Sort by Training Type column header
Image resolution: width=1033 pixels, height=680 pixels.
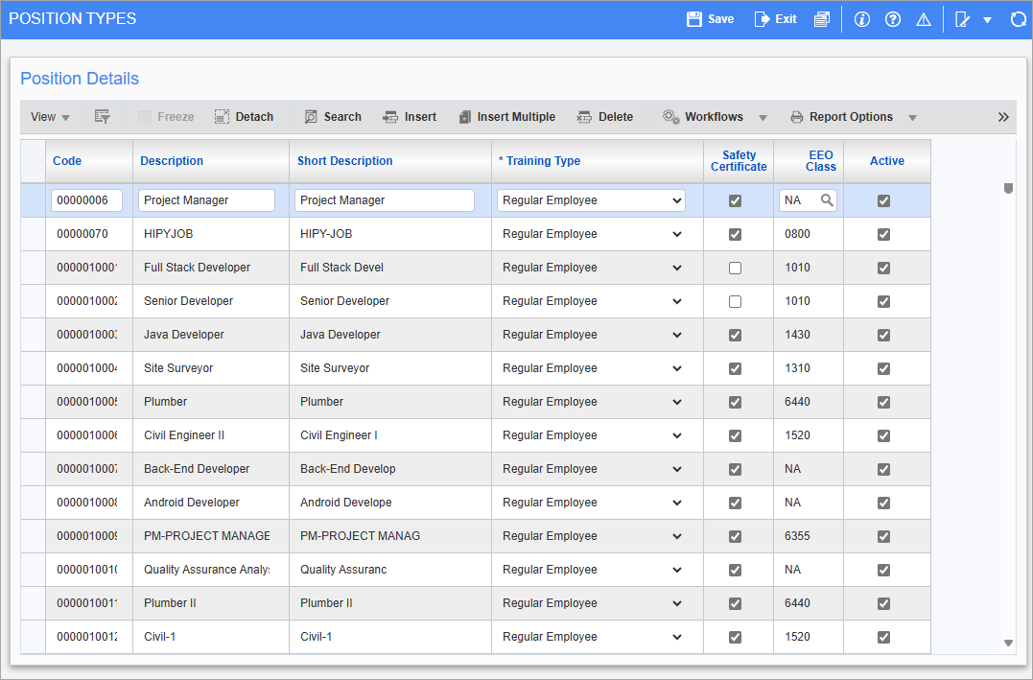(540, 161)
